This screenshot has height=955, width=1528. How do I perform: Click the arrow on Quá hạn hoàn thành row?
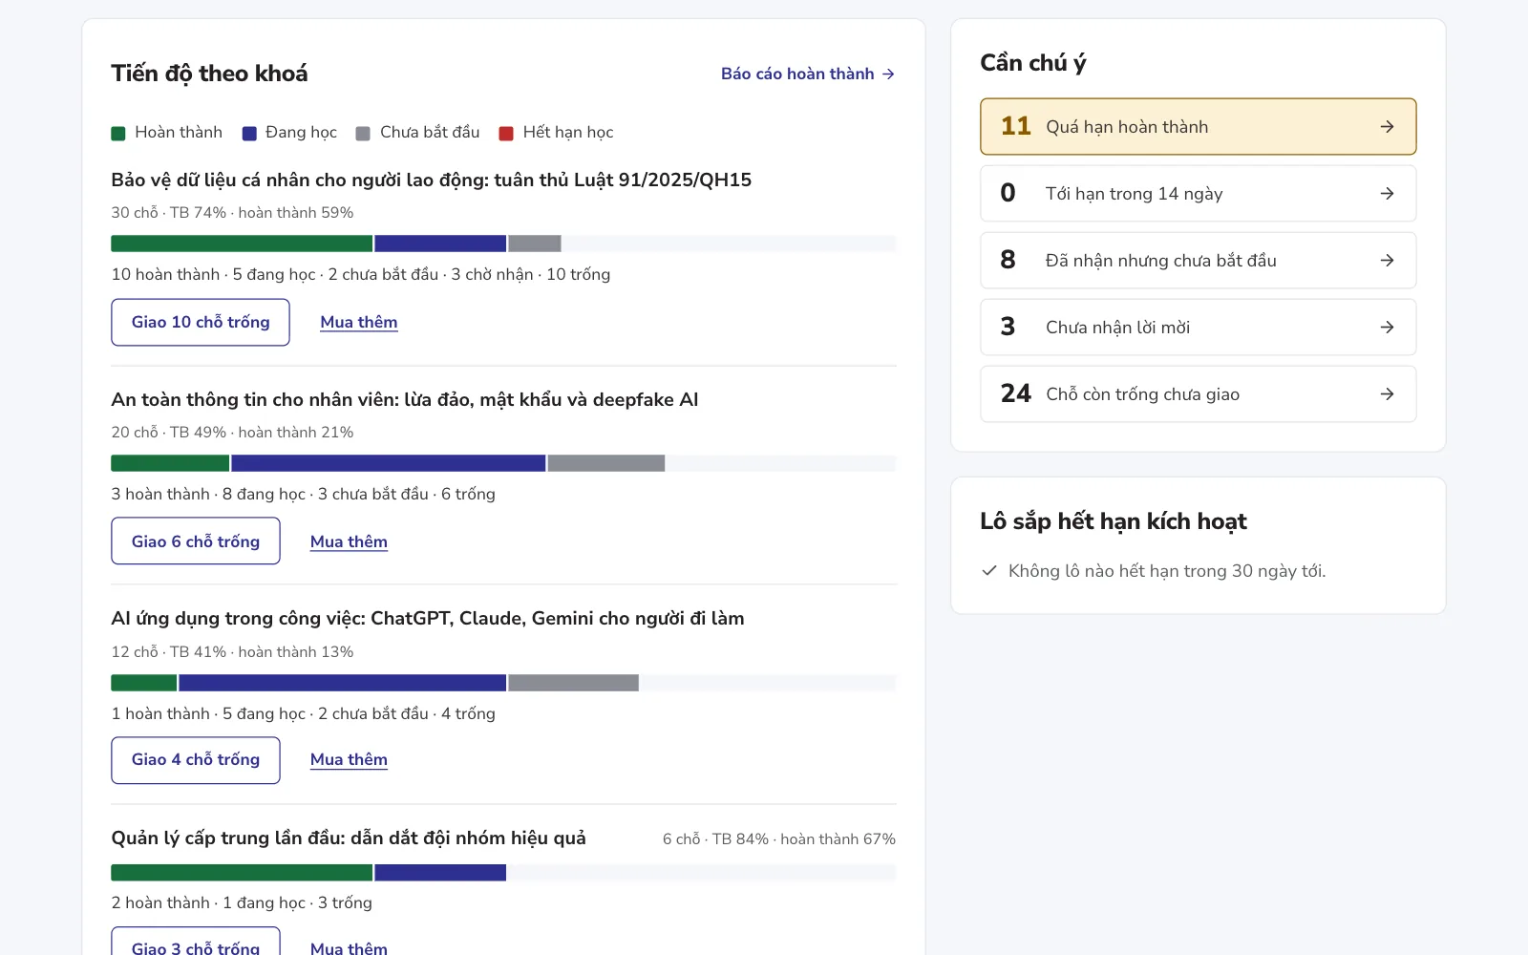tap(1387, 127)
